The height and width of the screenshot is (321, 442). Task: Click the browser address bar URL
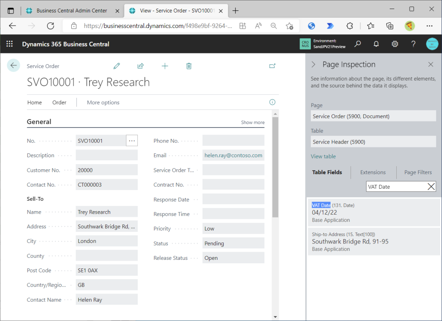[158, 26]
